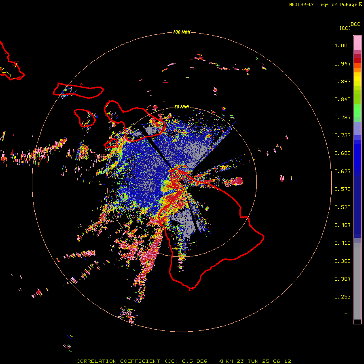
Task: Click the 0.307 scale value
Action: pos(343,279)
